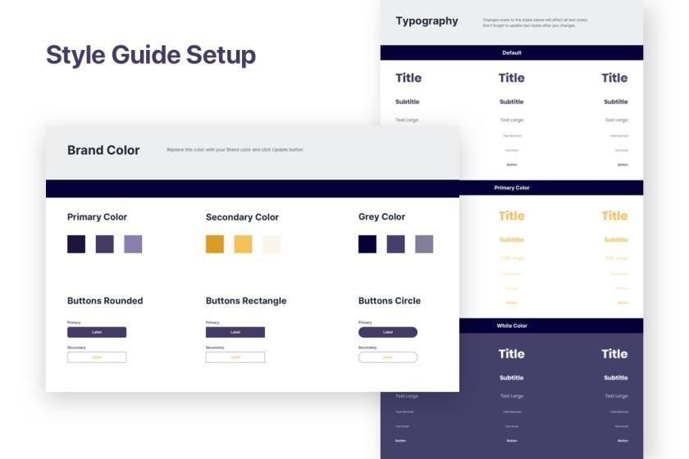
Task: Choose the light yellow Secondary Color swatch
Action: click(243, 244)
